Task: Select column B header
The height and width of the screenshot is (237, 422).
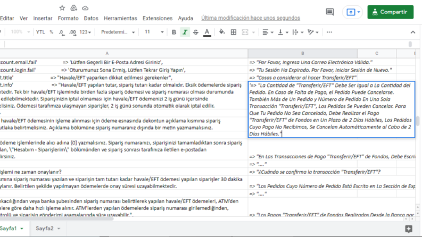Action: [x=302, y=53]
